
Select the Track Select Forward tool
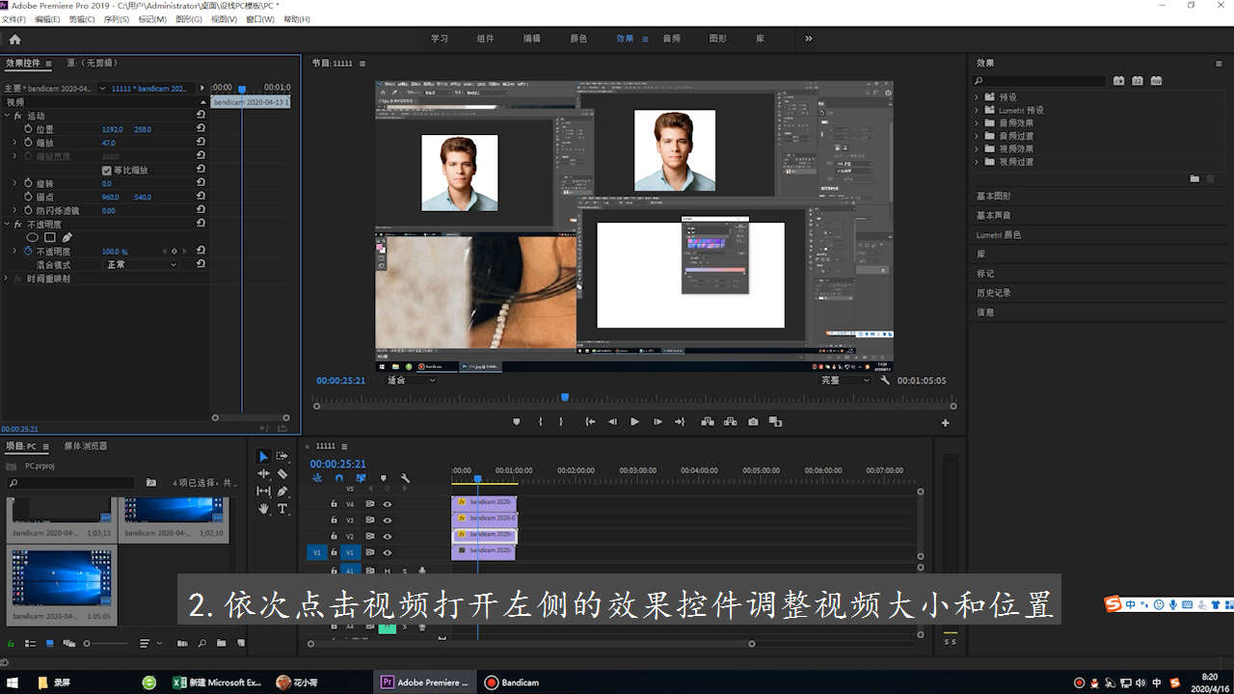[x=282, y=456]
